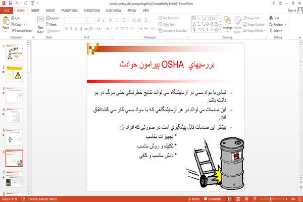Image resolution: width=303 pixels, height=202 pixels.
Task: Click the Increase Font Size icon
Action: click(x=99, y=20)
